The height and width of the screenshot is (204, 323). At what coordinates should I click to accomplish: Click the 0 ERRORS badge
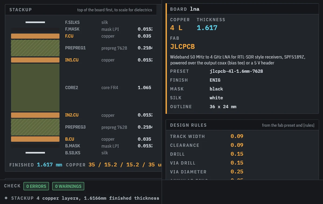36,186
